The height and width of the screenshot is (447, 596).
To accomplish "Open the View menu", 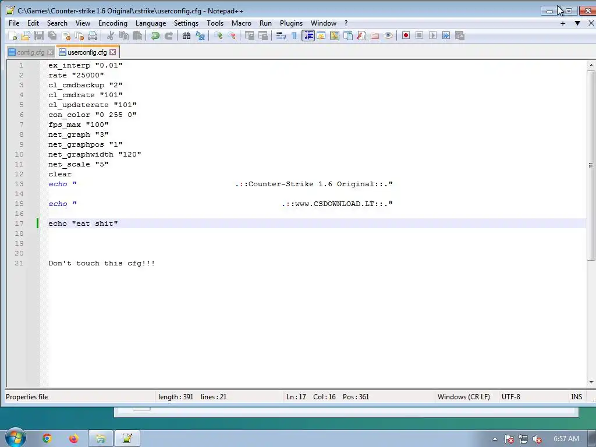I will [83, 23].
